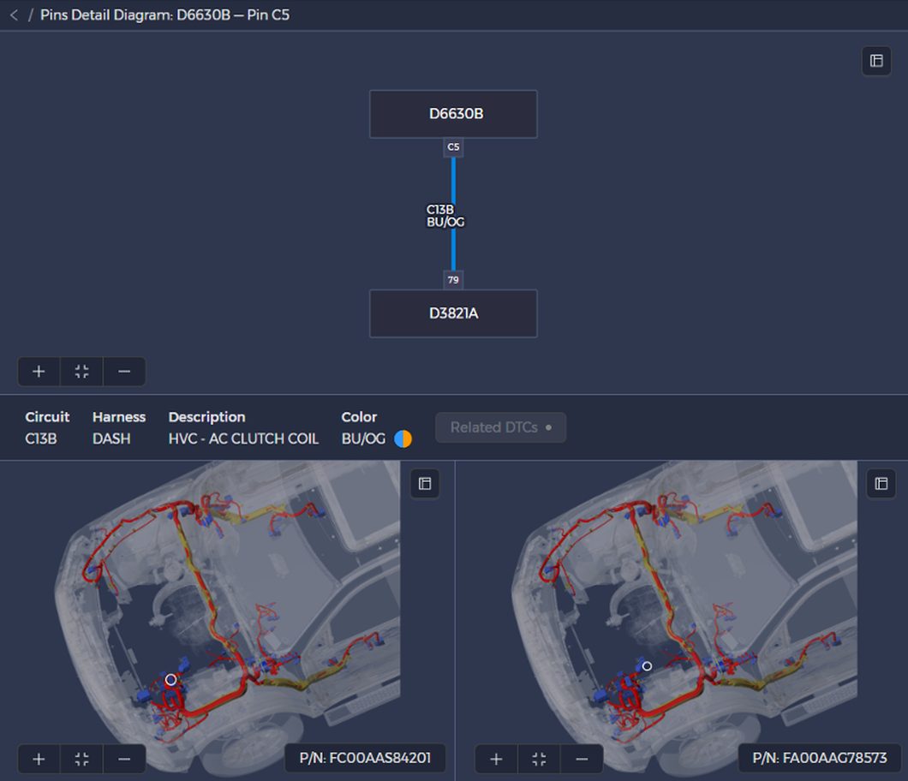
Task: Click the Color column header
Action: tap(359, 417)
